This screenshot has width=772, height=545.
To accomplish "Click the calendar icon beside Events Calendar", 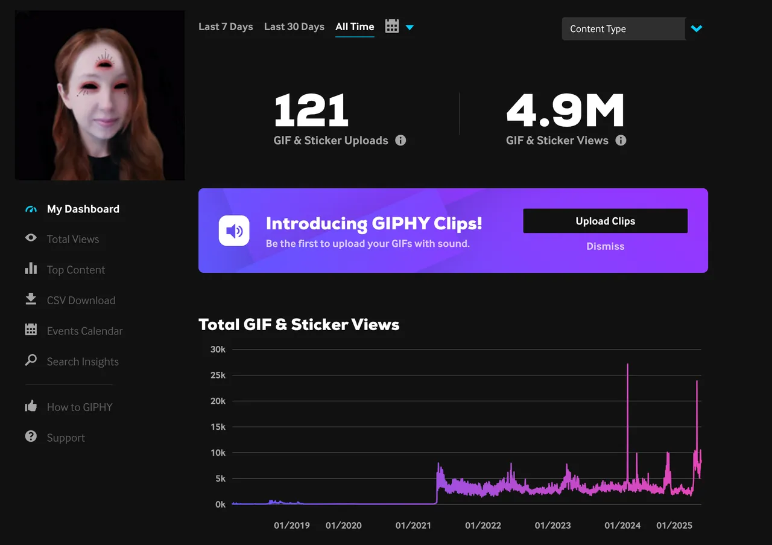I will coord(31,330).
